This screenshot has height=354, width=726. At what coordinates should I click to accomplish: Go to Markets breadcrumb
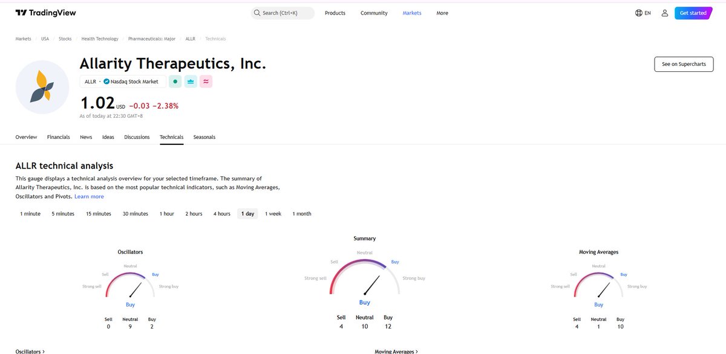click(x=23, y=39)
